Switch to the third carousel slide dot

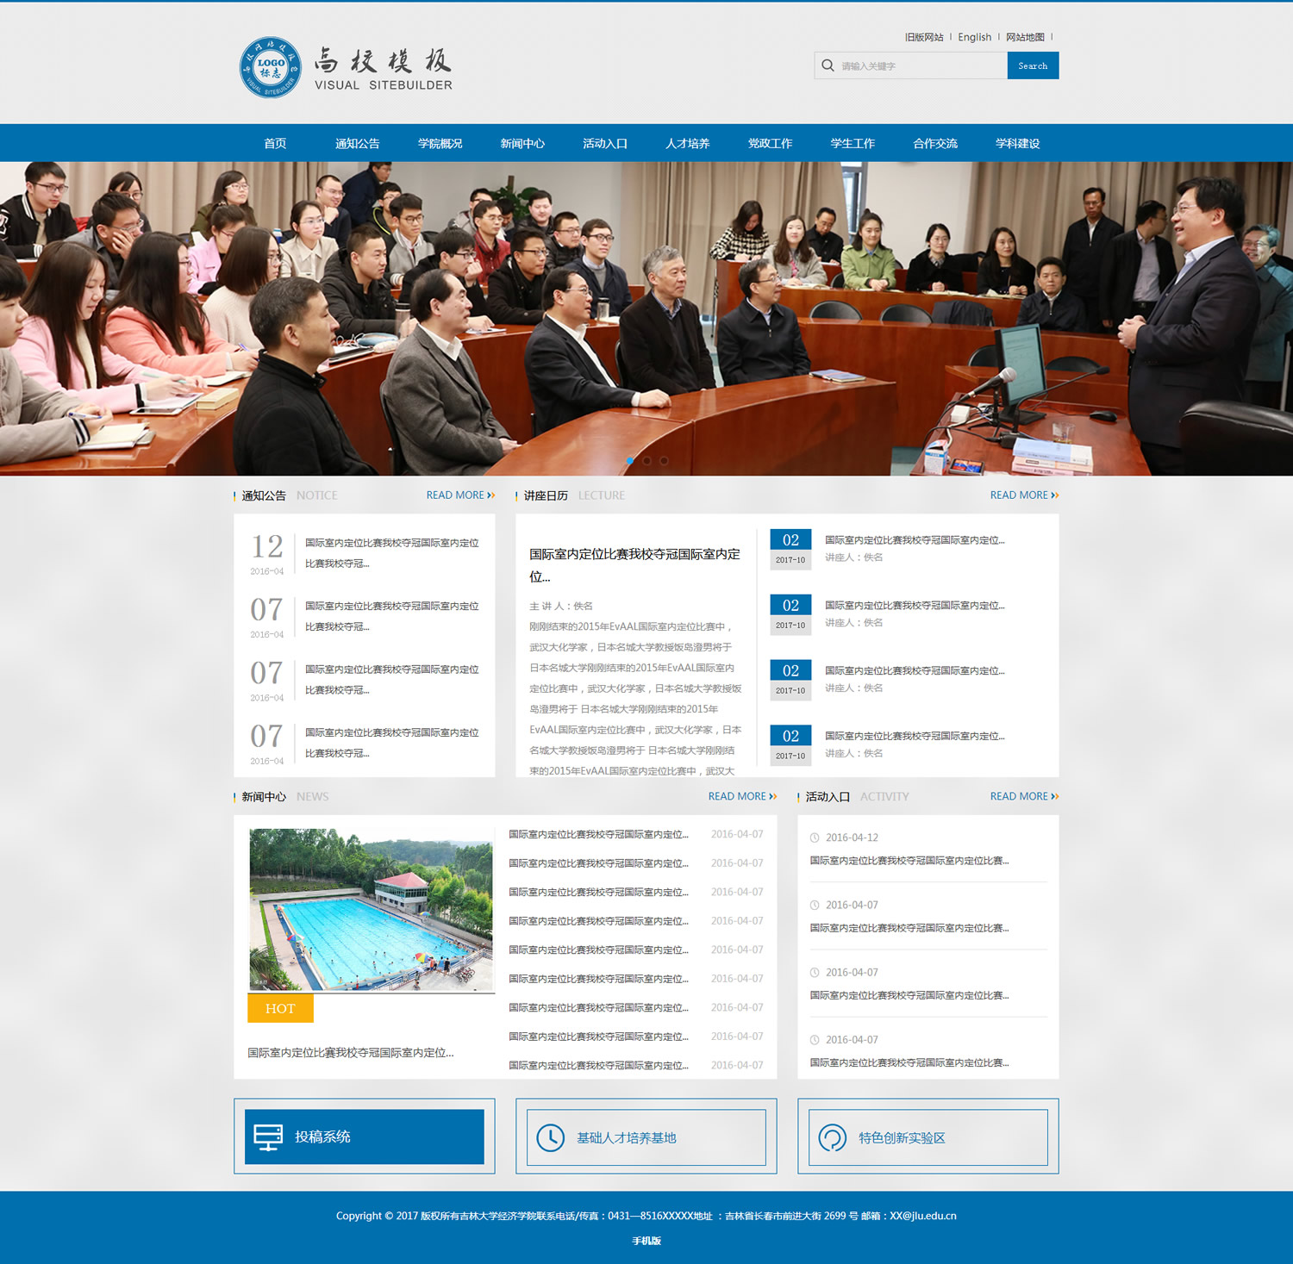[x=664, y=461]
